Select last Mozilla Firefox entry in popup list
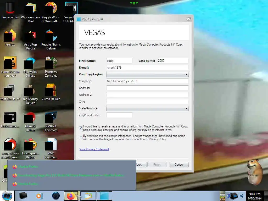Image resolution: width=268 pixels, height=201 pixels. coord(72,184)
